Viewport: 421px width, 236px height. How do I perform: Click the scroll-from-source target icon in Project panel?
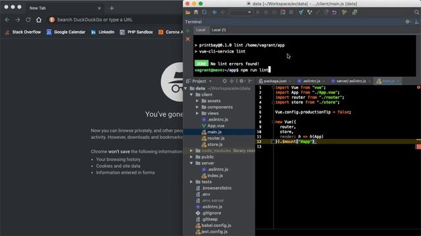pyautogui.click(x=224, y=81)
